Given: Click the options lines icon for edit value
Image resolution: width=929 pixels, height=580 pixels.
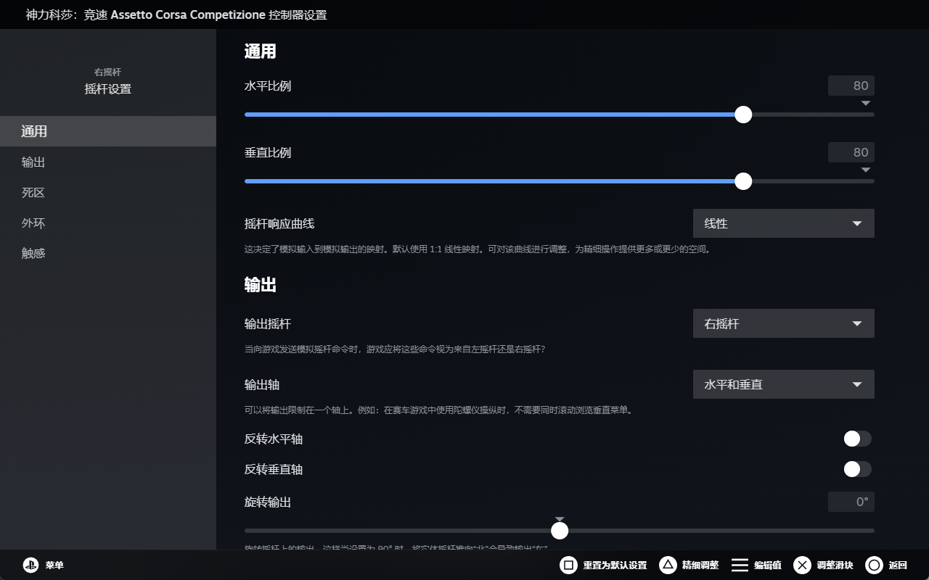Looking at the screenshot, I should pos(740,565).
